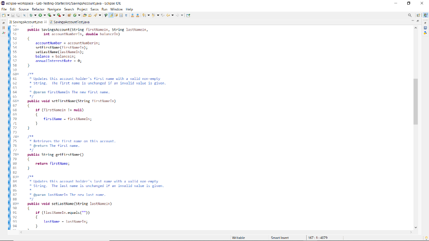Click the Writable status bar entry
The image size is (429, 241).
tap(238, 238)
